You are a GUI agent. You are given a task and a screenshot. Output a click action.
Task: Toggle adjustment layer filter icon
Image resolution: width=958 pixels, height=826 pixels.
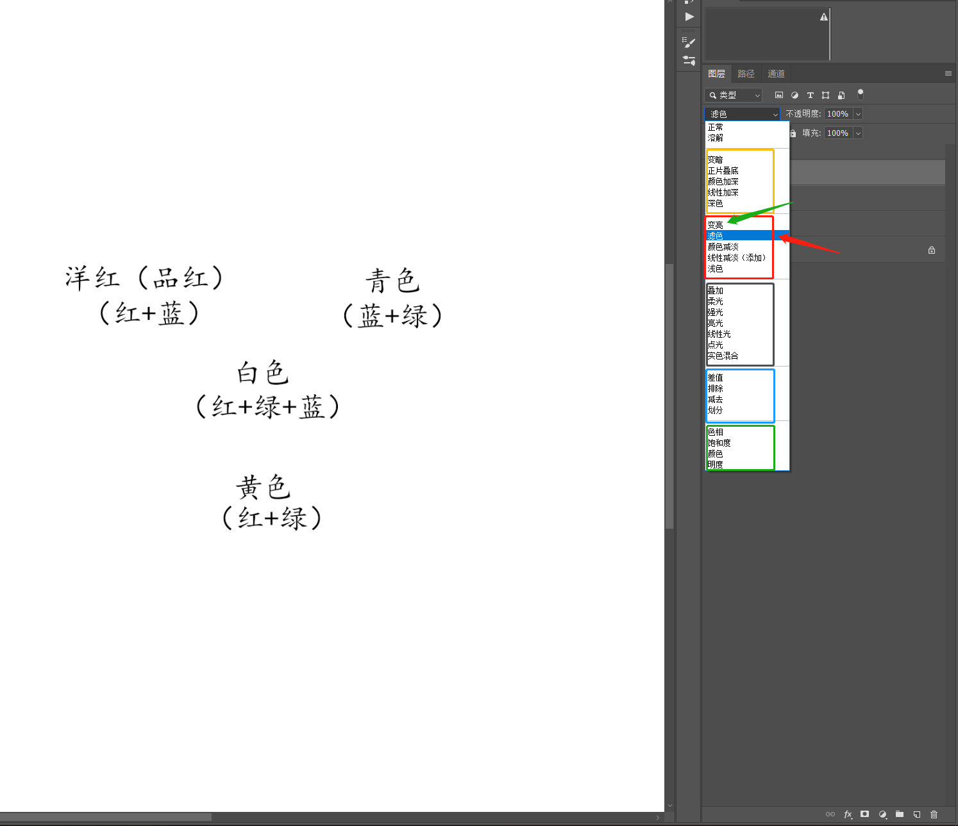pos(794,95)
